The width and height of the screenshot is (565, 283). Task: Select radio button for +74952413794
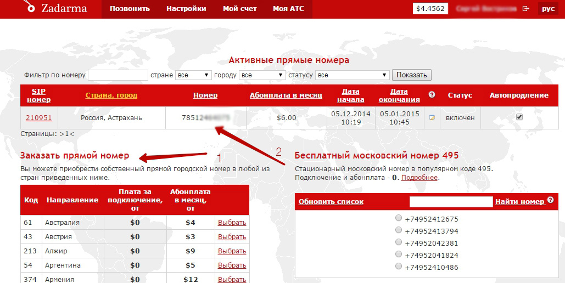tap(398, 230)
